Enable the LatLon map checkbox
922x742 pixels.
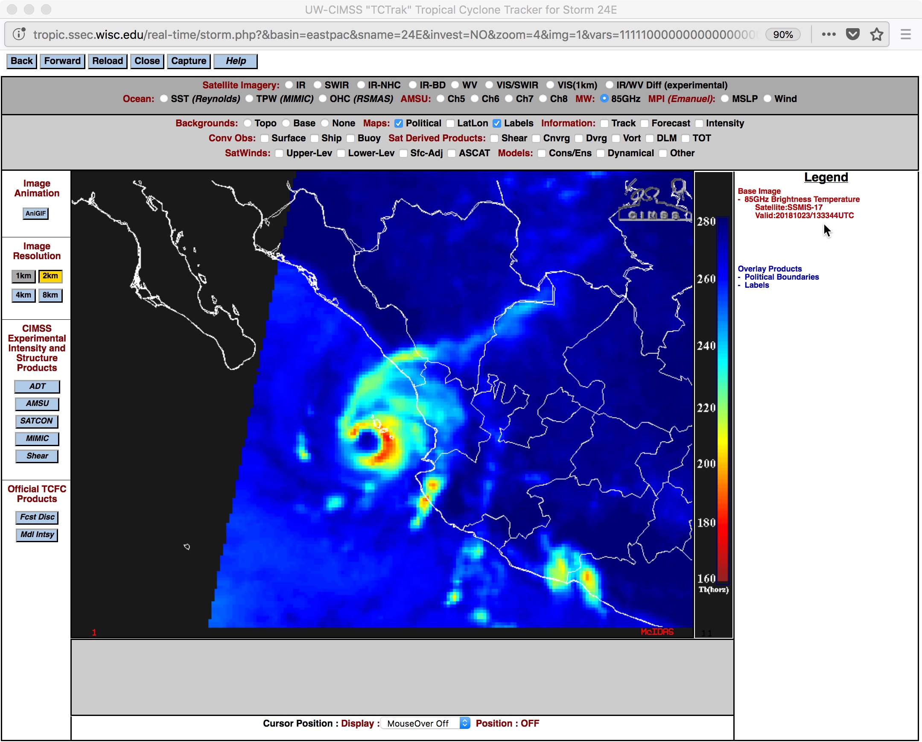pos(450,123)
